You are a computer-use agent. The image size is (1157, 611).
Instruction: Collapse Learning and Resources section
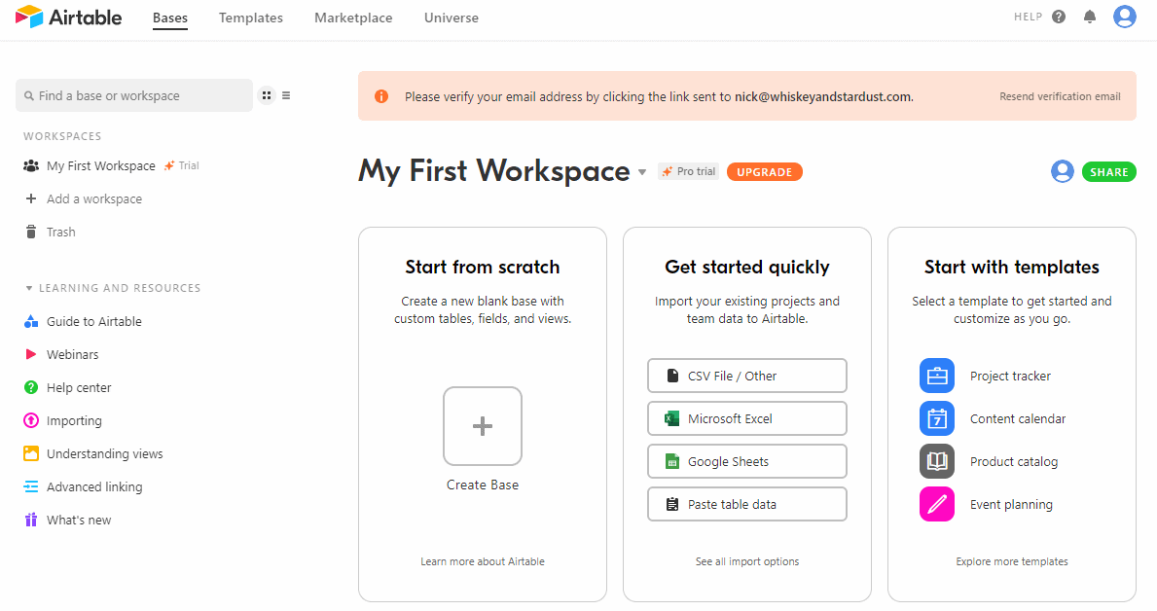29,288
